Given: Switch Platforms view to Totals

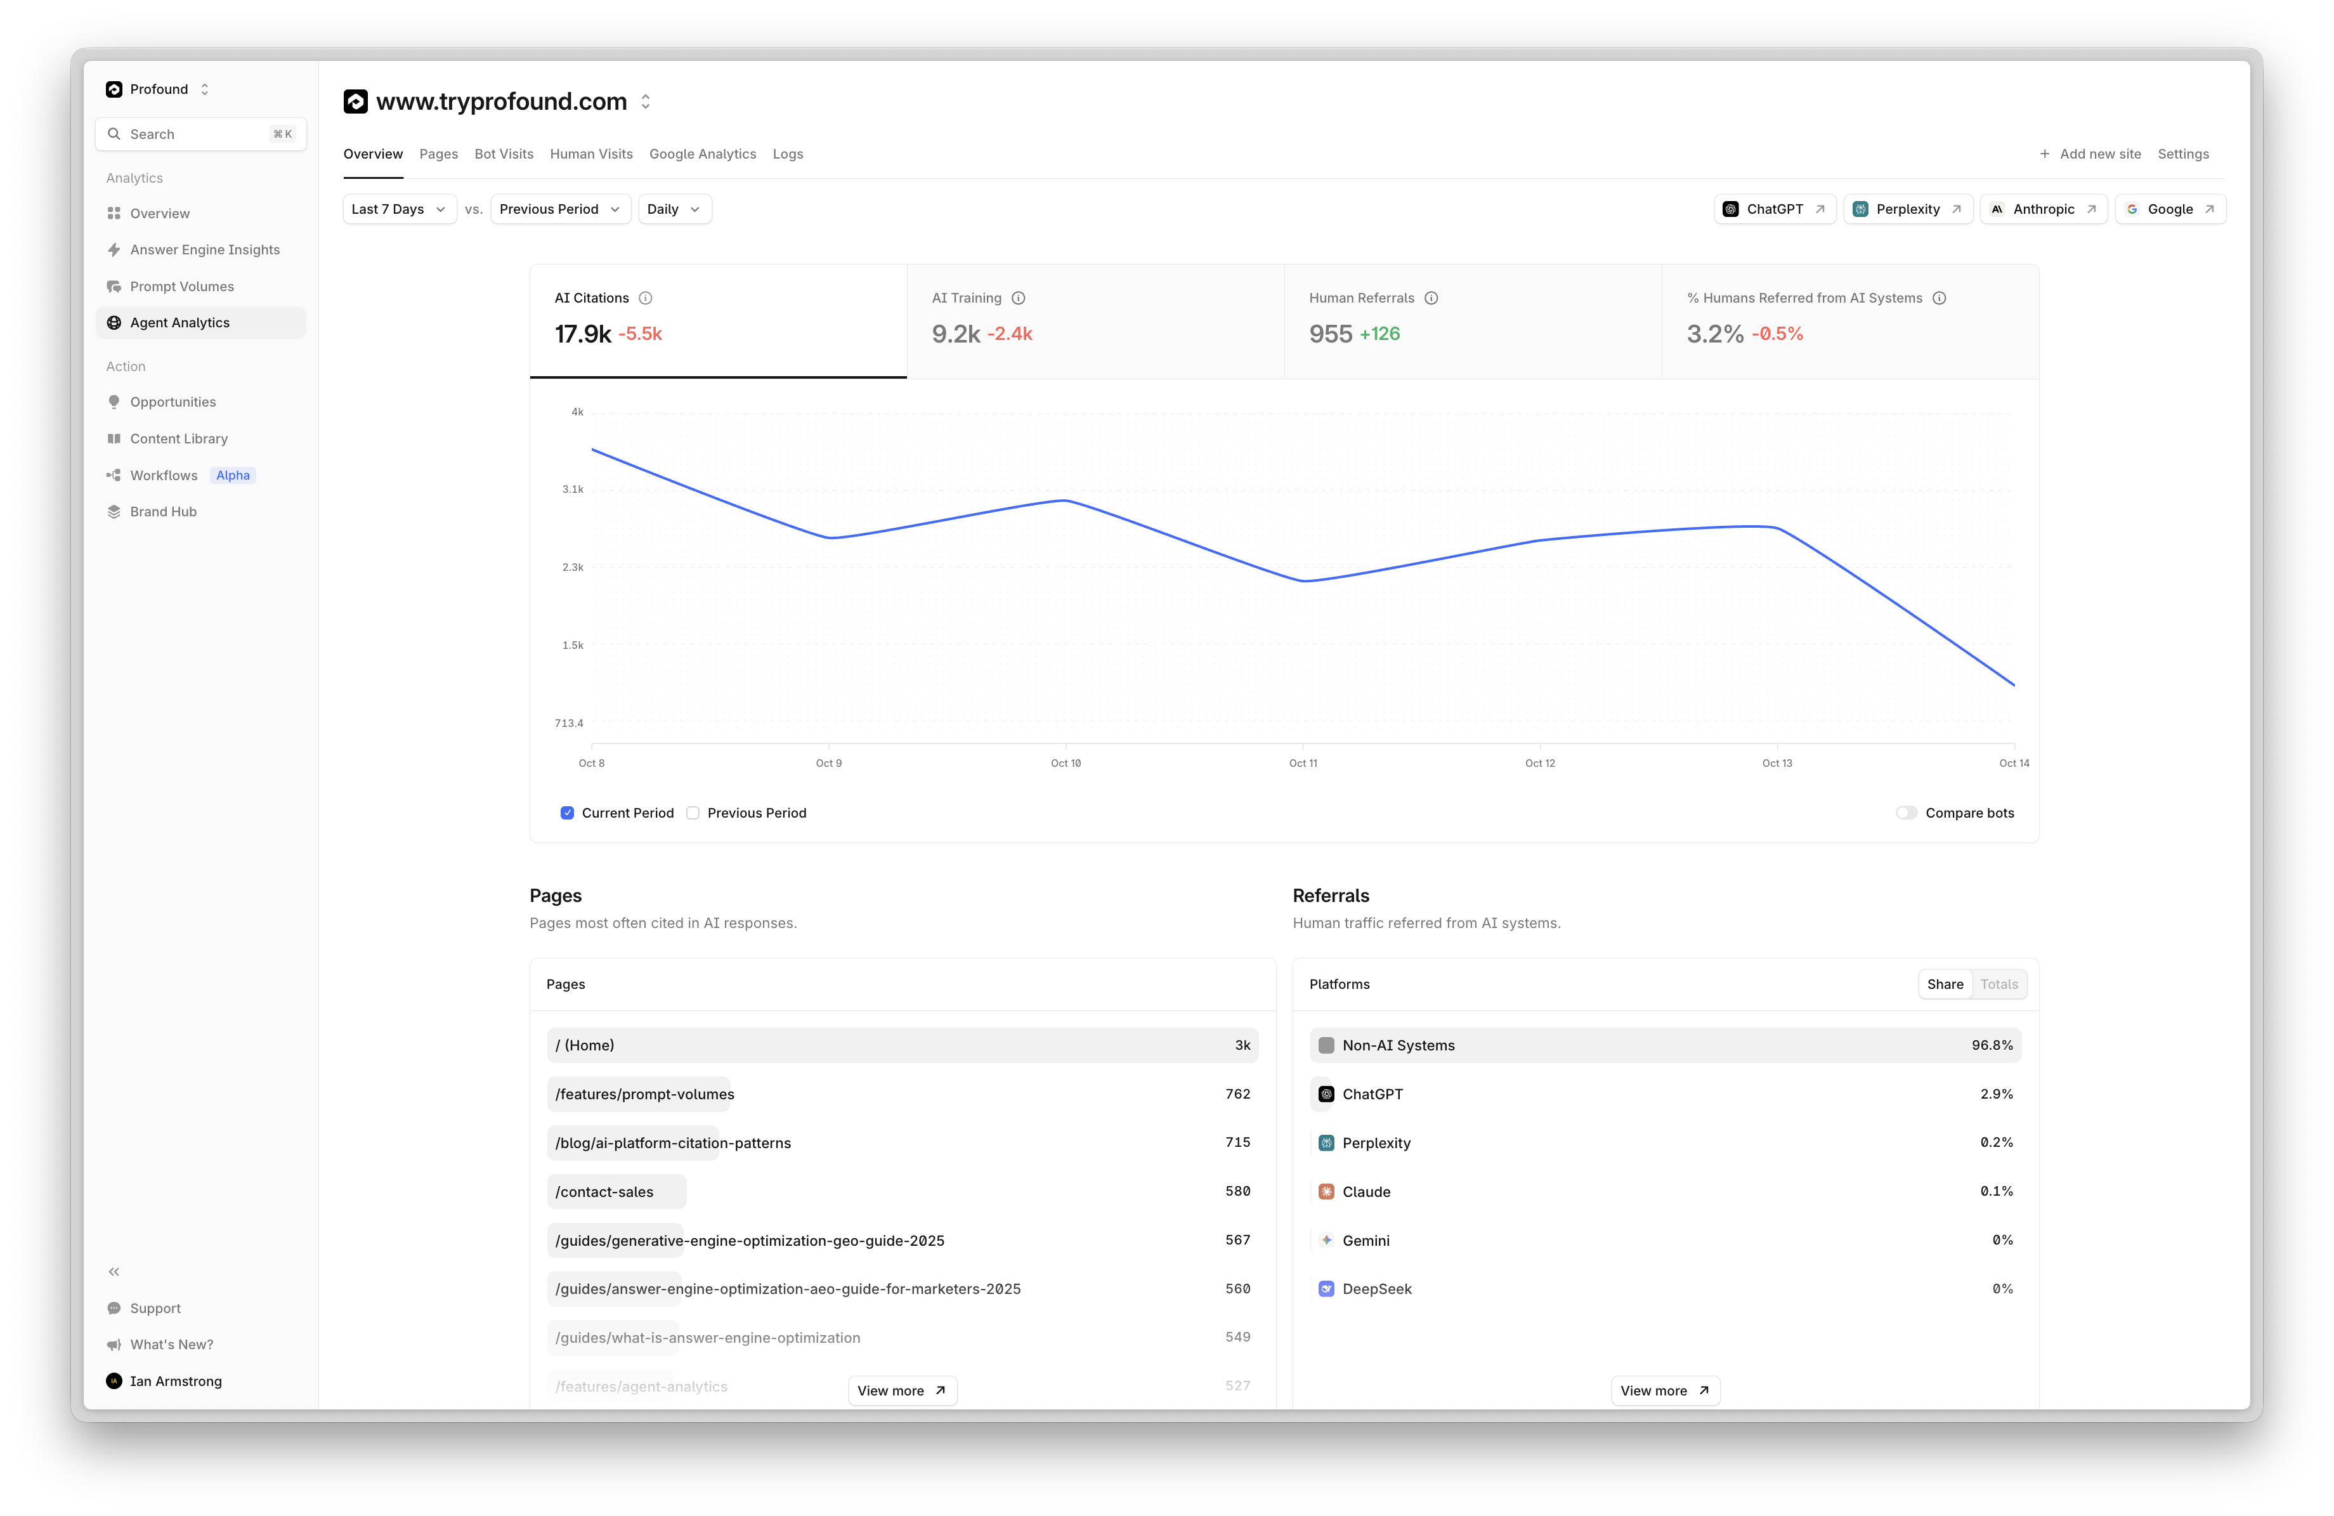Looking at the screenshot, I should point(1998,984).
